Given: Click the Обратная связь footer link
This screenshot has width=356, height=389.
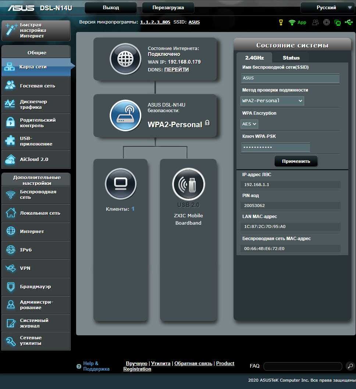Looking at the screenshot, I should tap(193, 364).
